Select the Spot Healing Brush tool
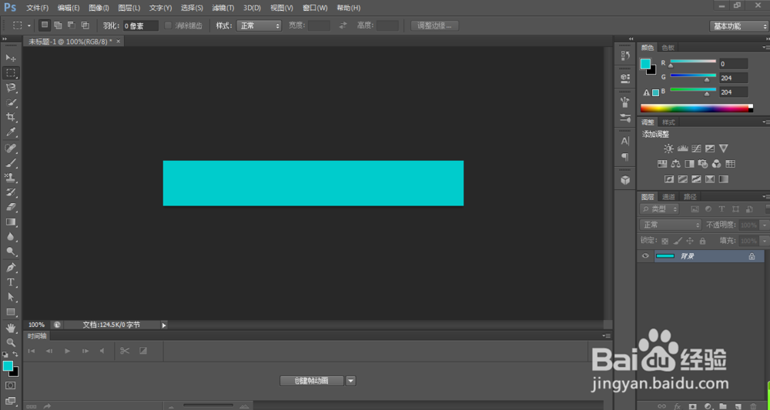 tap(11, 148)
